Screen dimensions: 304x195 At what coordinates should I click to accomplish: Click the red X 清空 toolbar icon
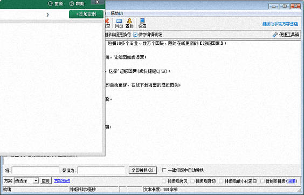pos(107,23)
